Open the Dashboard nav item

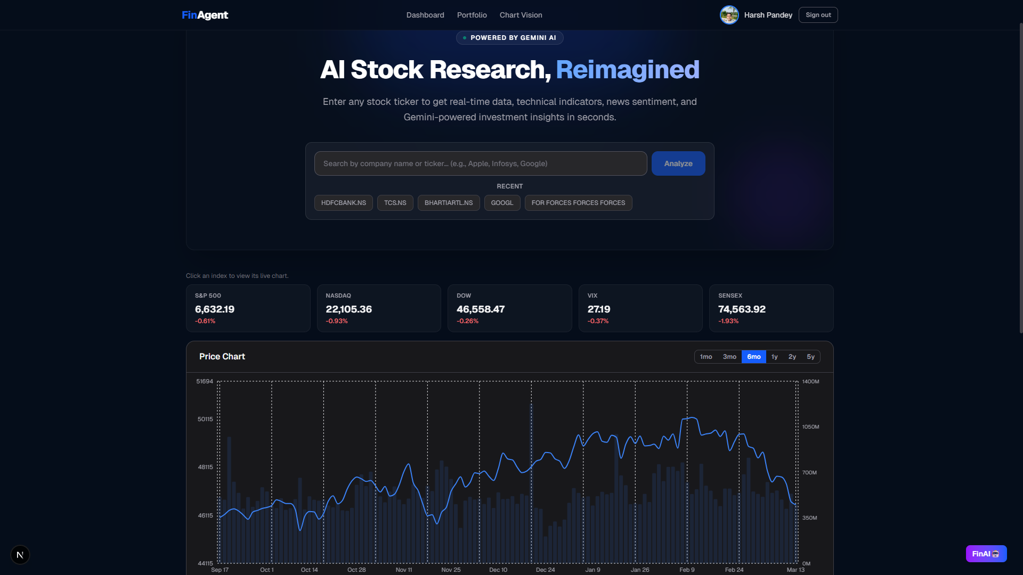point(425,15)
